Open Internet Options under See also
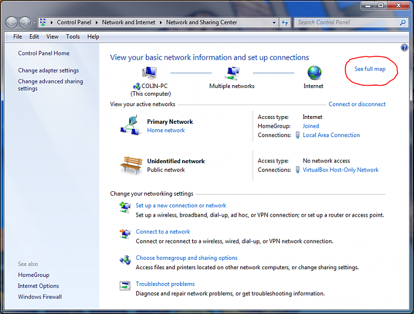Image resolution: width=414 pixels, height=314 pixels. coord(38,286)
